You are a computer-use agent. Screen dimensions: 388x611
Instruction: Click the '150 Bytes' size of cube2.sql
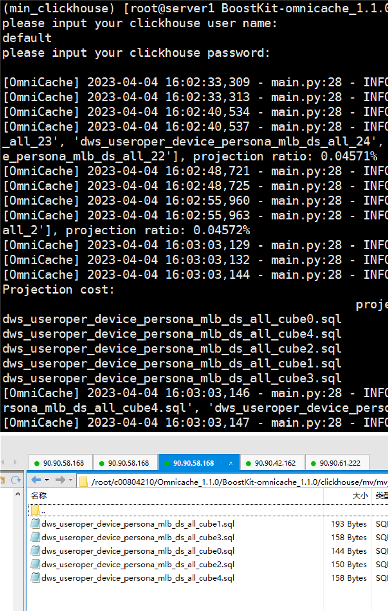point(348,564)
